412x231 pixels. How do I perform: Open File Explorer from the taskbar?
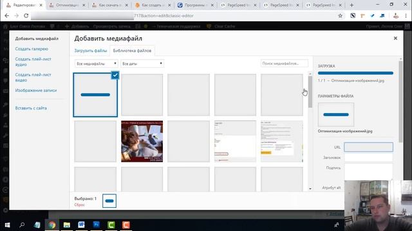67,225
